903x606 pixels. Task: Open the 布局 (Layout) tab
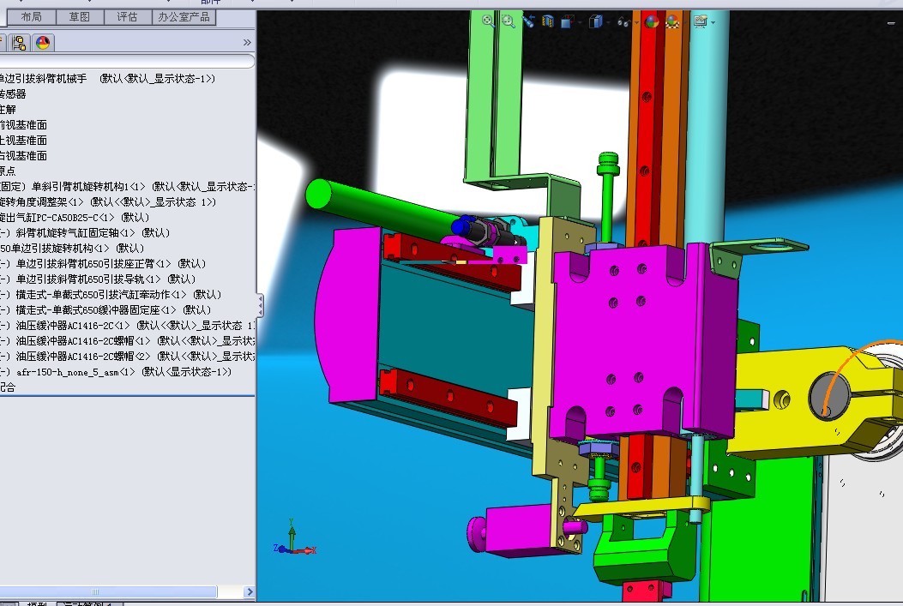point(31,17)
